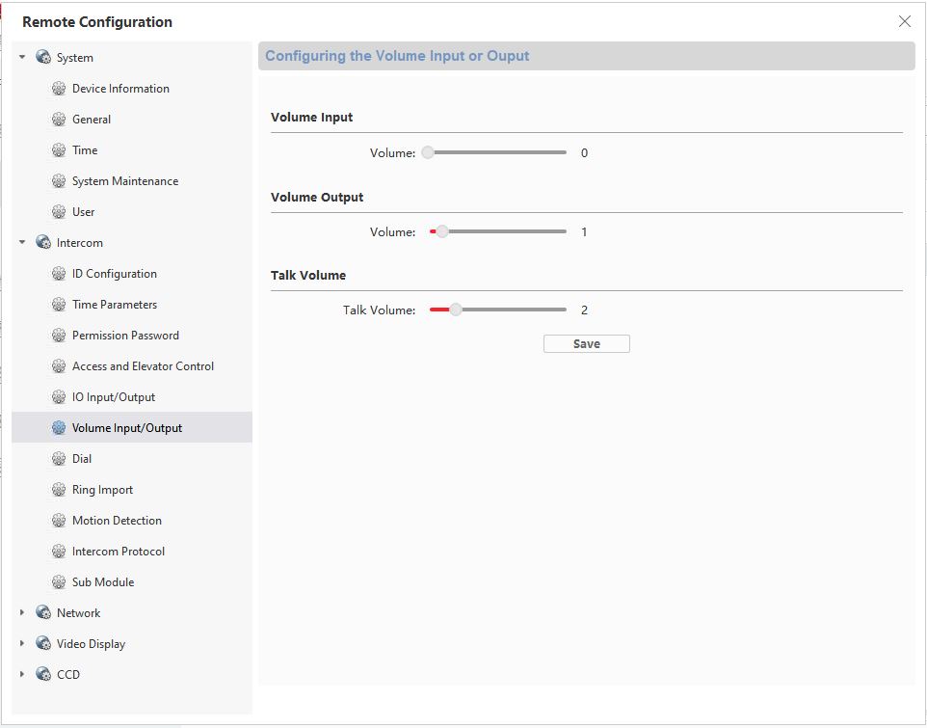This screenshot has height=728, width=927.
Task: Click the globe icon next to CCD
Action: point(43,675)
